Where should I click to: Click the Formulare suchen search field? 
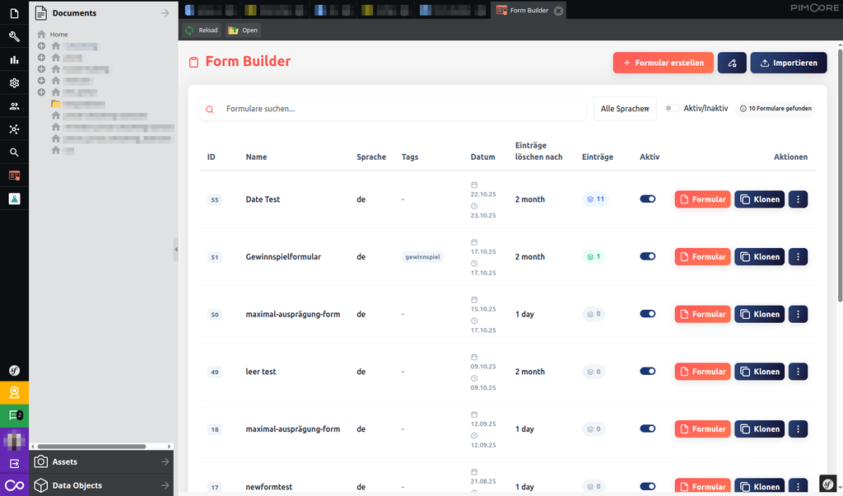pyautogui.click(x=393, y=109)
